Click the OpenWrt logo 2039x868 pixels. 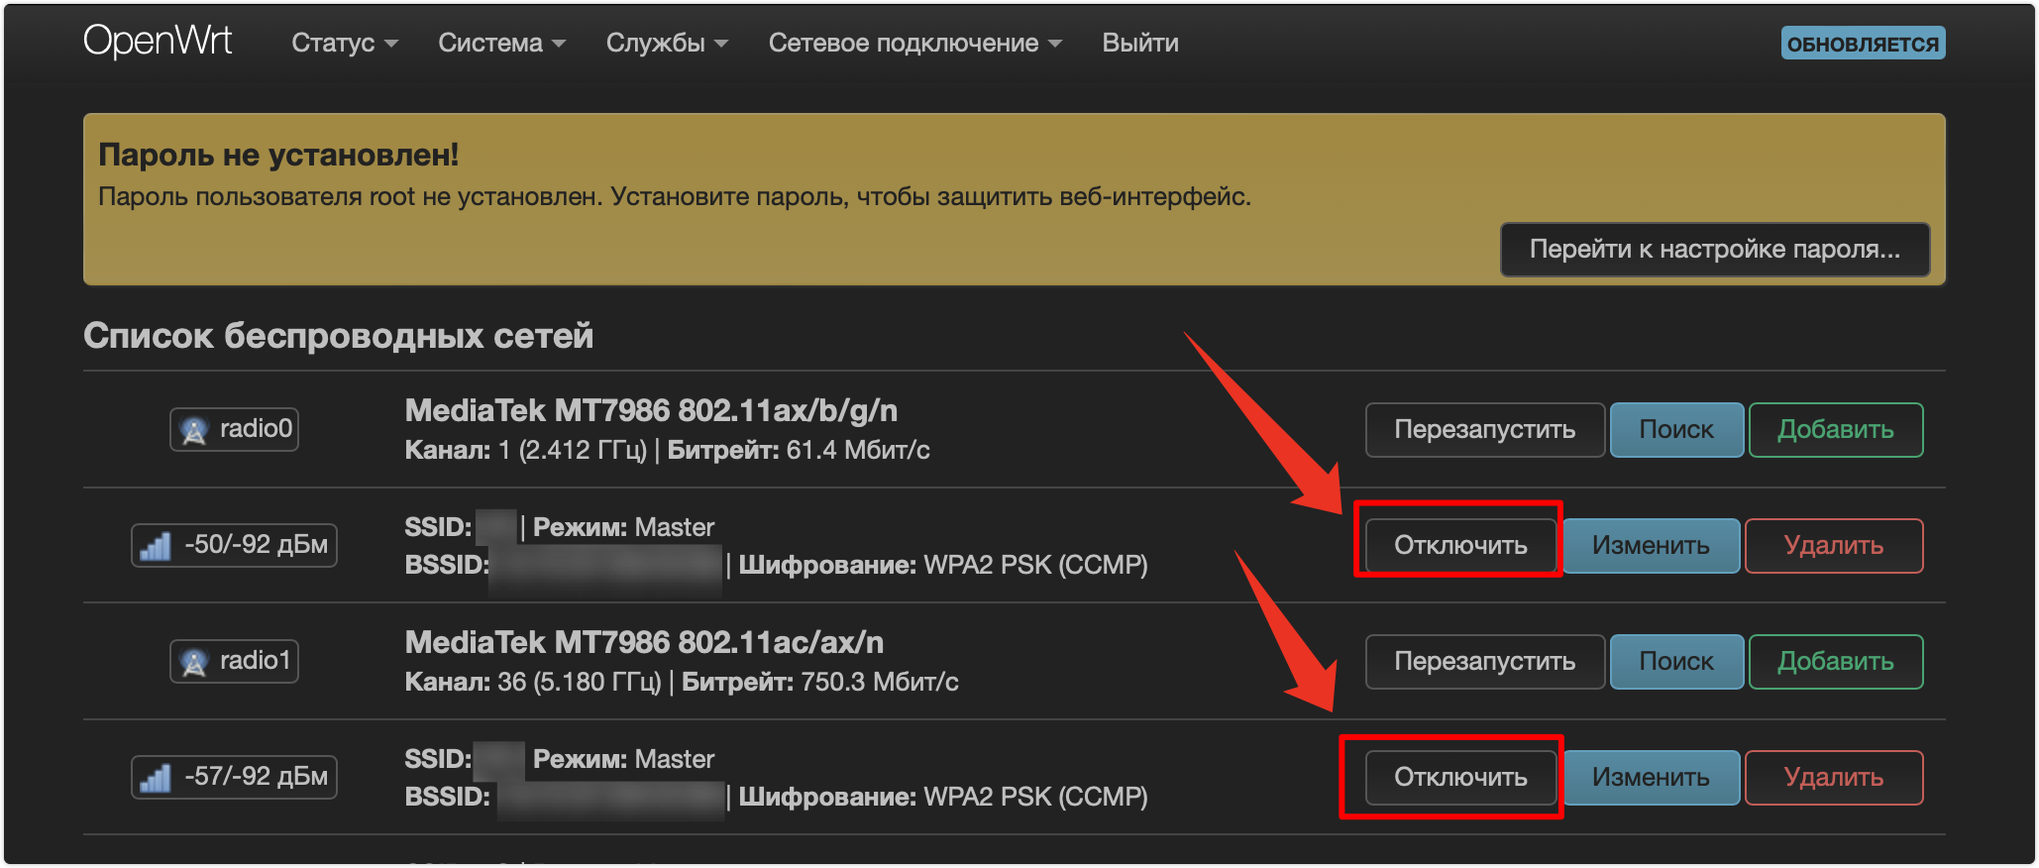[158, 42]
